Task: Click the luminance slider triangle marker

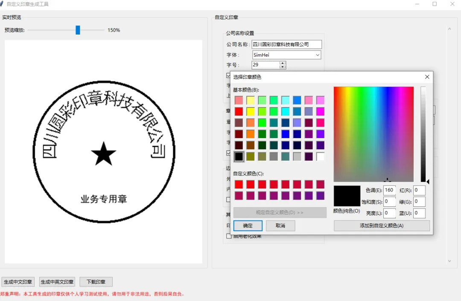Action: click(x=428, y=182)
